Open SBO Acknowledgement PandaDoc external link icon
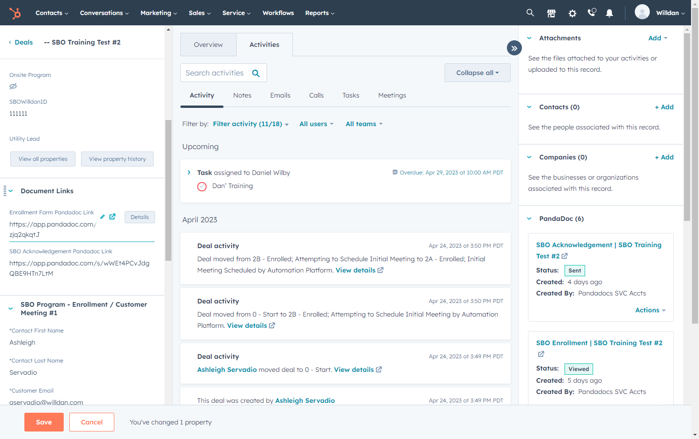Image resolution: width=699 pixels, height=439 pixels. tap(565, 256)
